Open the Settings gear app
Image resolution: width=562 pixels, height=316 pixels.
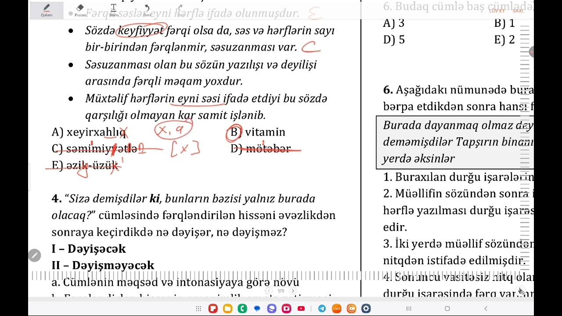click(366, 309)
